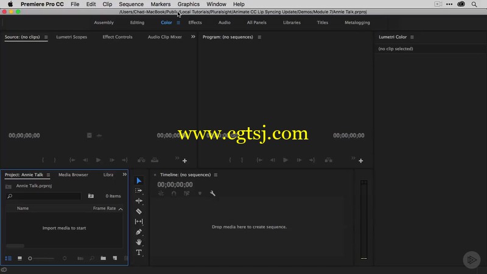Image resolution: width=487 pixels, height=274 pixels.
Task: Open the Effect Controls tab
Action: click(117, 37)
